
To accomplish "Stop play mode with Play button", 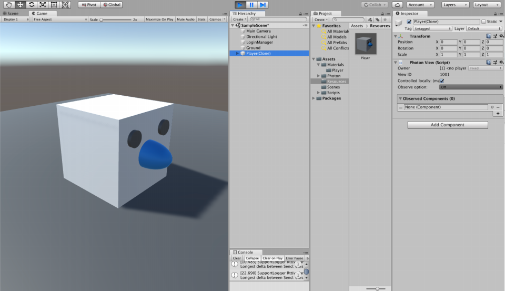I will coord(240,5).
